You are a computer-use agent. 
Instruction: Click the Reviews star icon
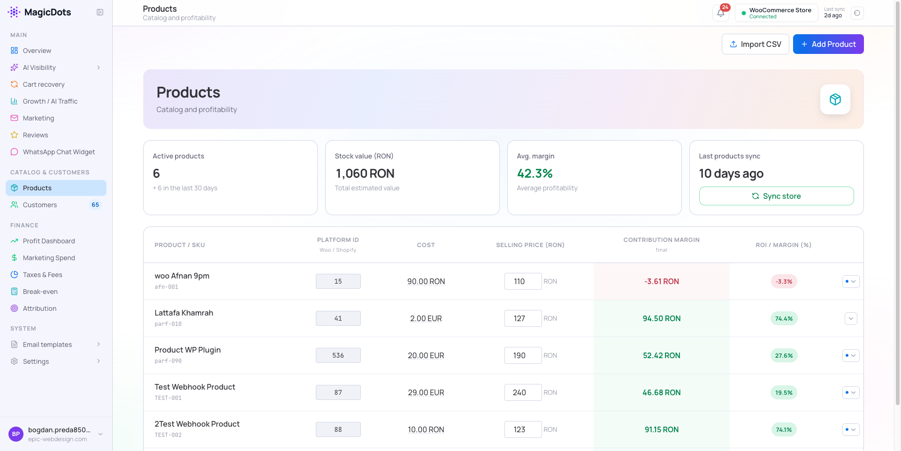15,135
